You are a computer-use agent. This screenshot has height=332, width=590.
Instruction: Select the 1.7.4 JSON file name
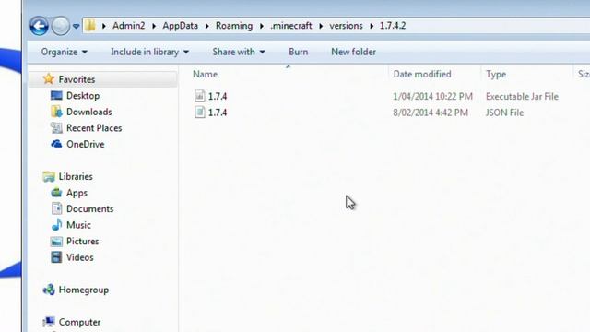218,113
